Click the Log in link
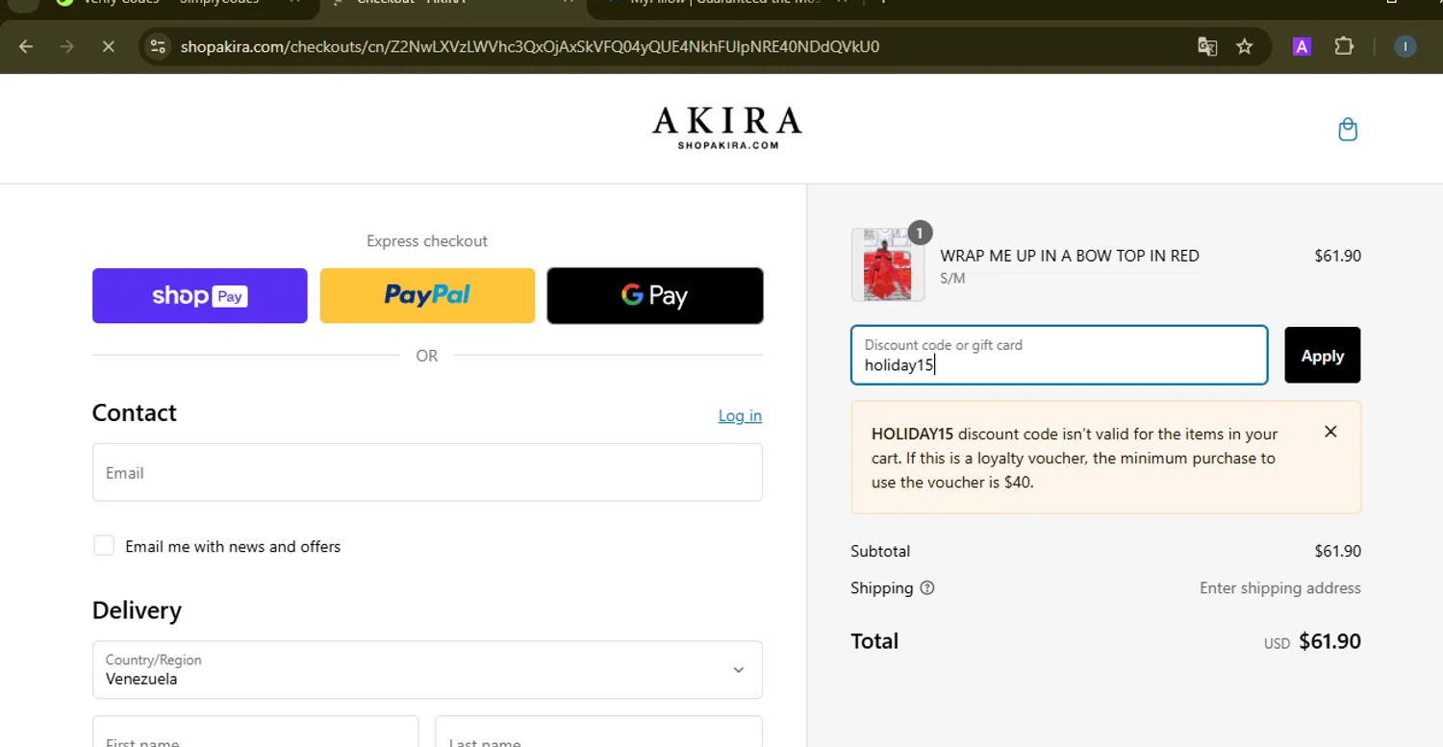This screenshot has height=747, width=1443. pyautogui.click(x=740, y=415)
